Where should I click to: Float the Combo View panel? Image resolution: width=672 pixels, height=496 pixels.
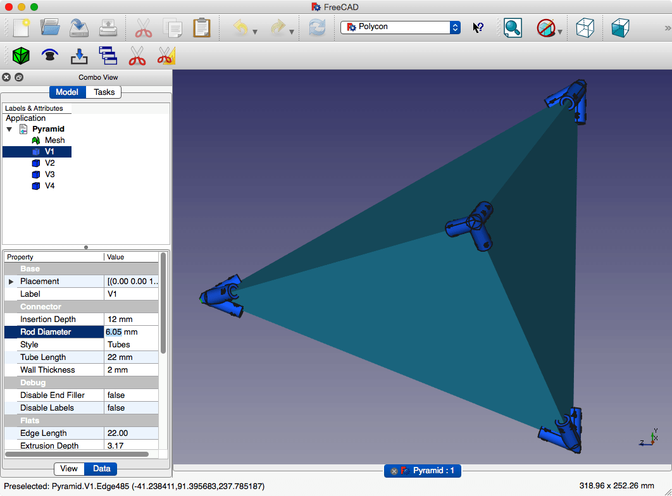19,77
